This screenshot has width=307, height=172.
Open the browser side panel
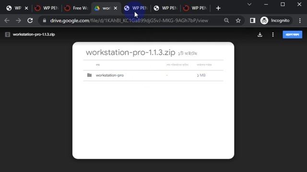pyautogui.click(x=253, y=21)
